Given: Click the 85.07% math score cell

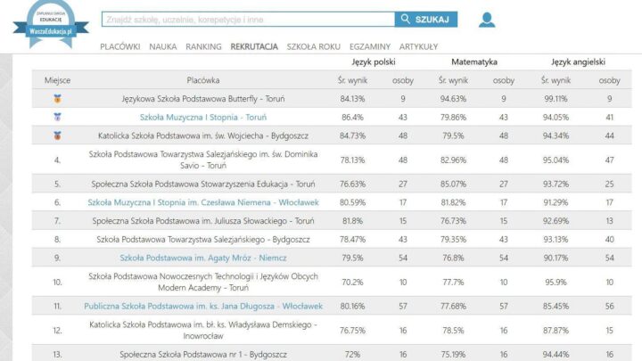Looking at the screenshot, I should click(453, 184).
